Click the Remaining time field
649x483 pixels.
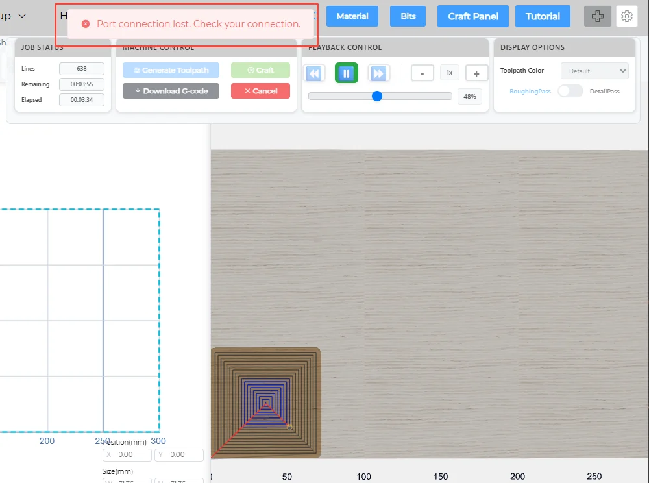(x=82, y=84)
